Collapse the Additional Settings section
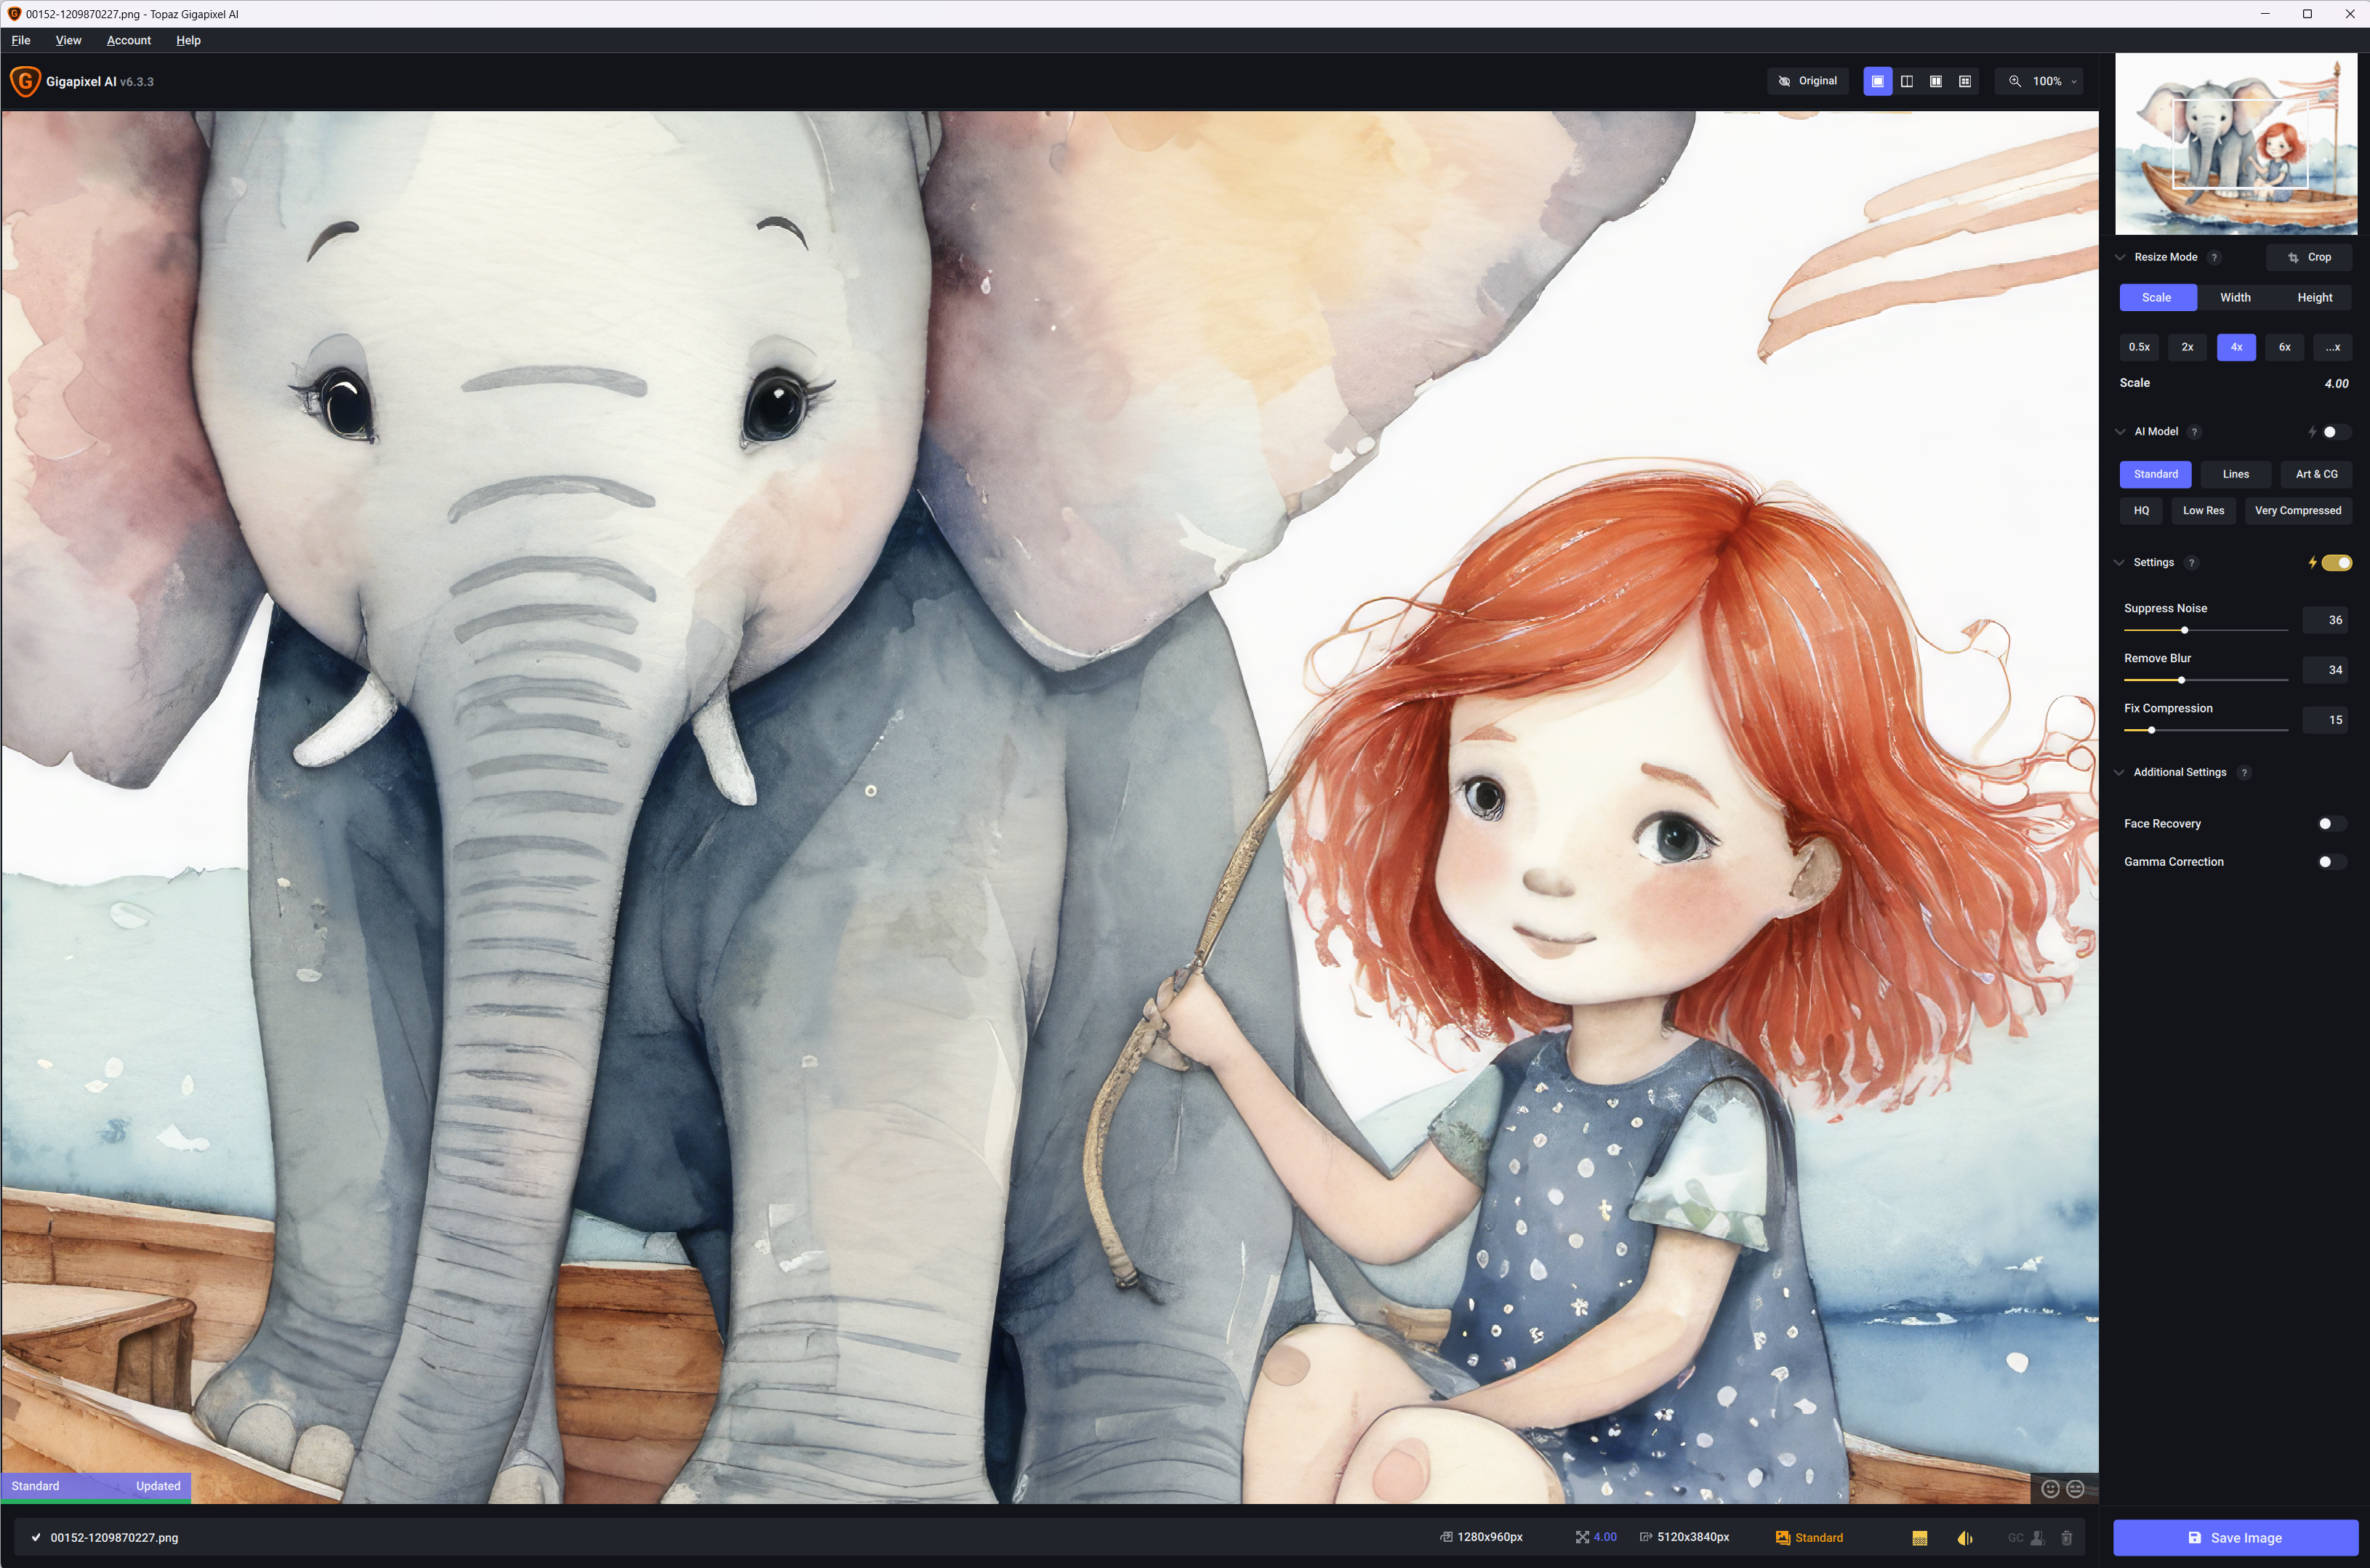2370x1568 pixels. coord(2119,772)
